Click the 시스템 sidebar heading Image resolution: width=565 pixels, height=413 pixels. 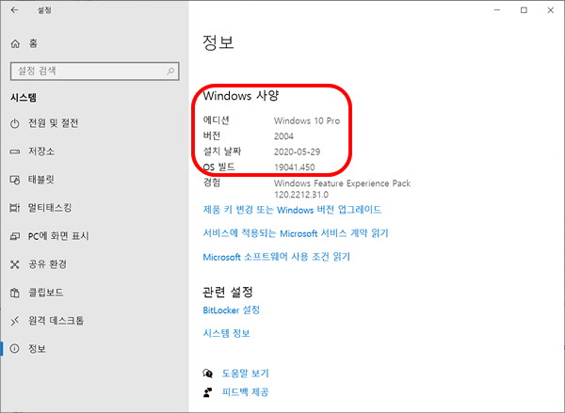click(x=24, y=98)
